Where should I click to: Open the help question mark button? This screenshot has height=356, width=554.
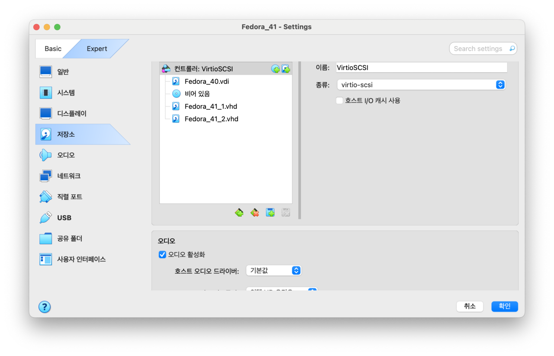pyautogui.click(x=45, y=307)
